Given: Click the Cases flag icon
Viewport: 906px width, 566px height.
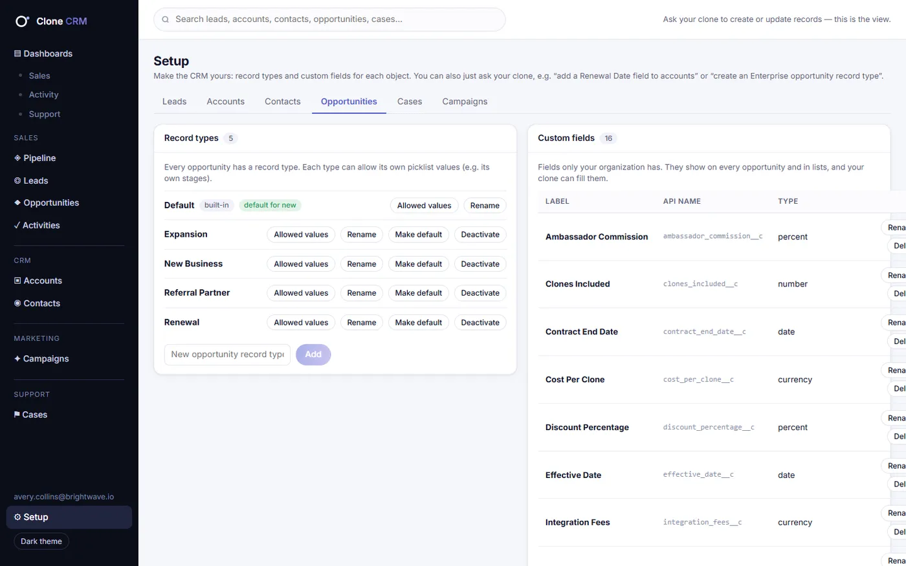Looking at the screenshot, I should coord(17,415).
